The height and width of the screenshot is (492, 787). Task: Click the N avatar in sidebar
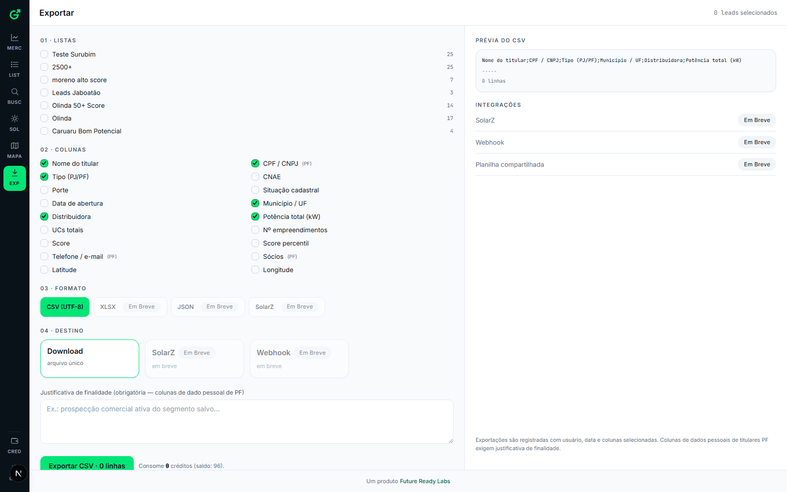click(x=18, y=473)
